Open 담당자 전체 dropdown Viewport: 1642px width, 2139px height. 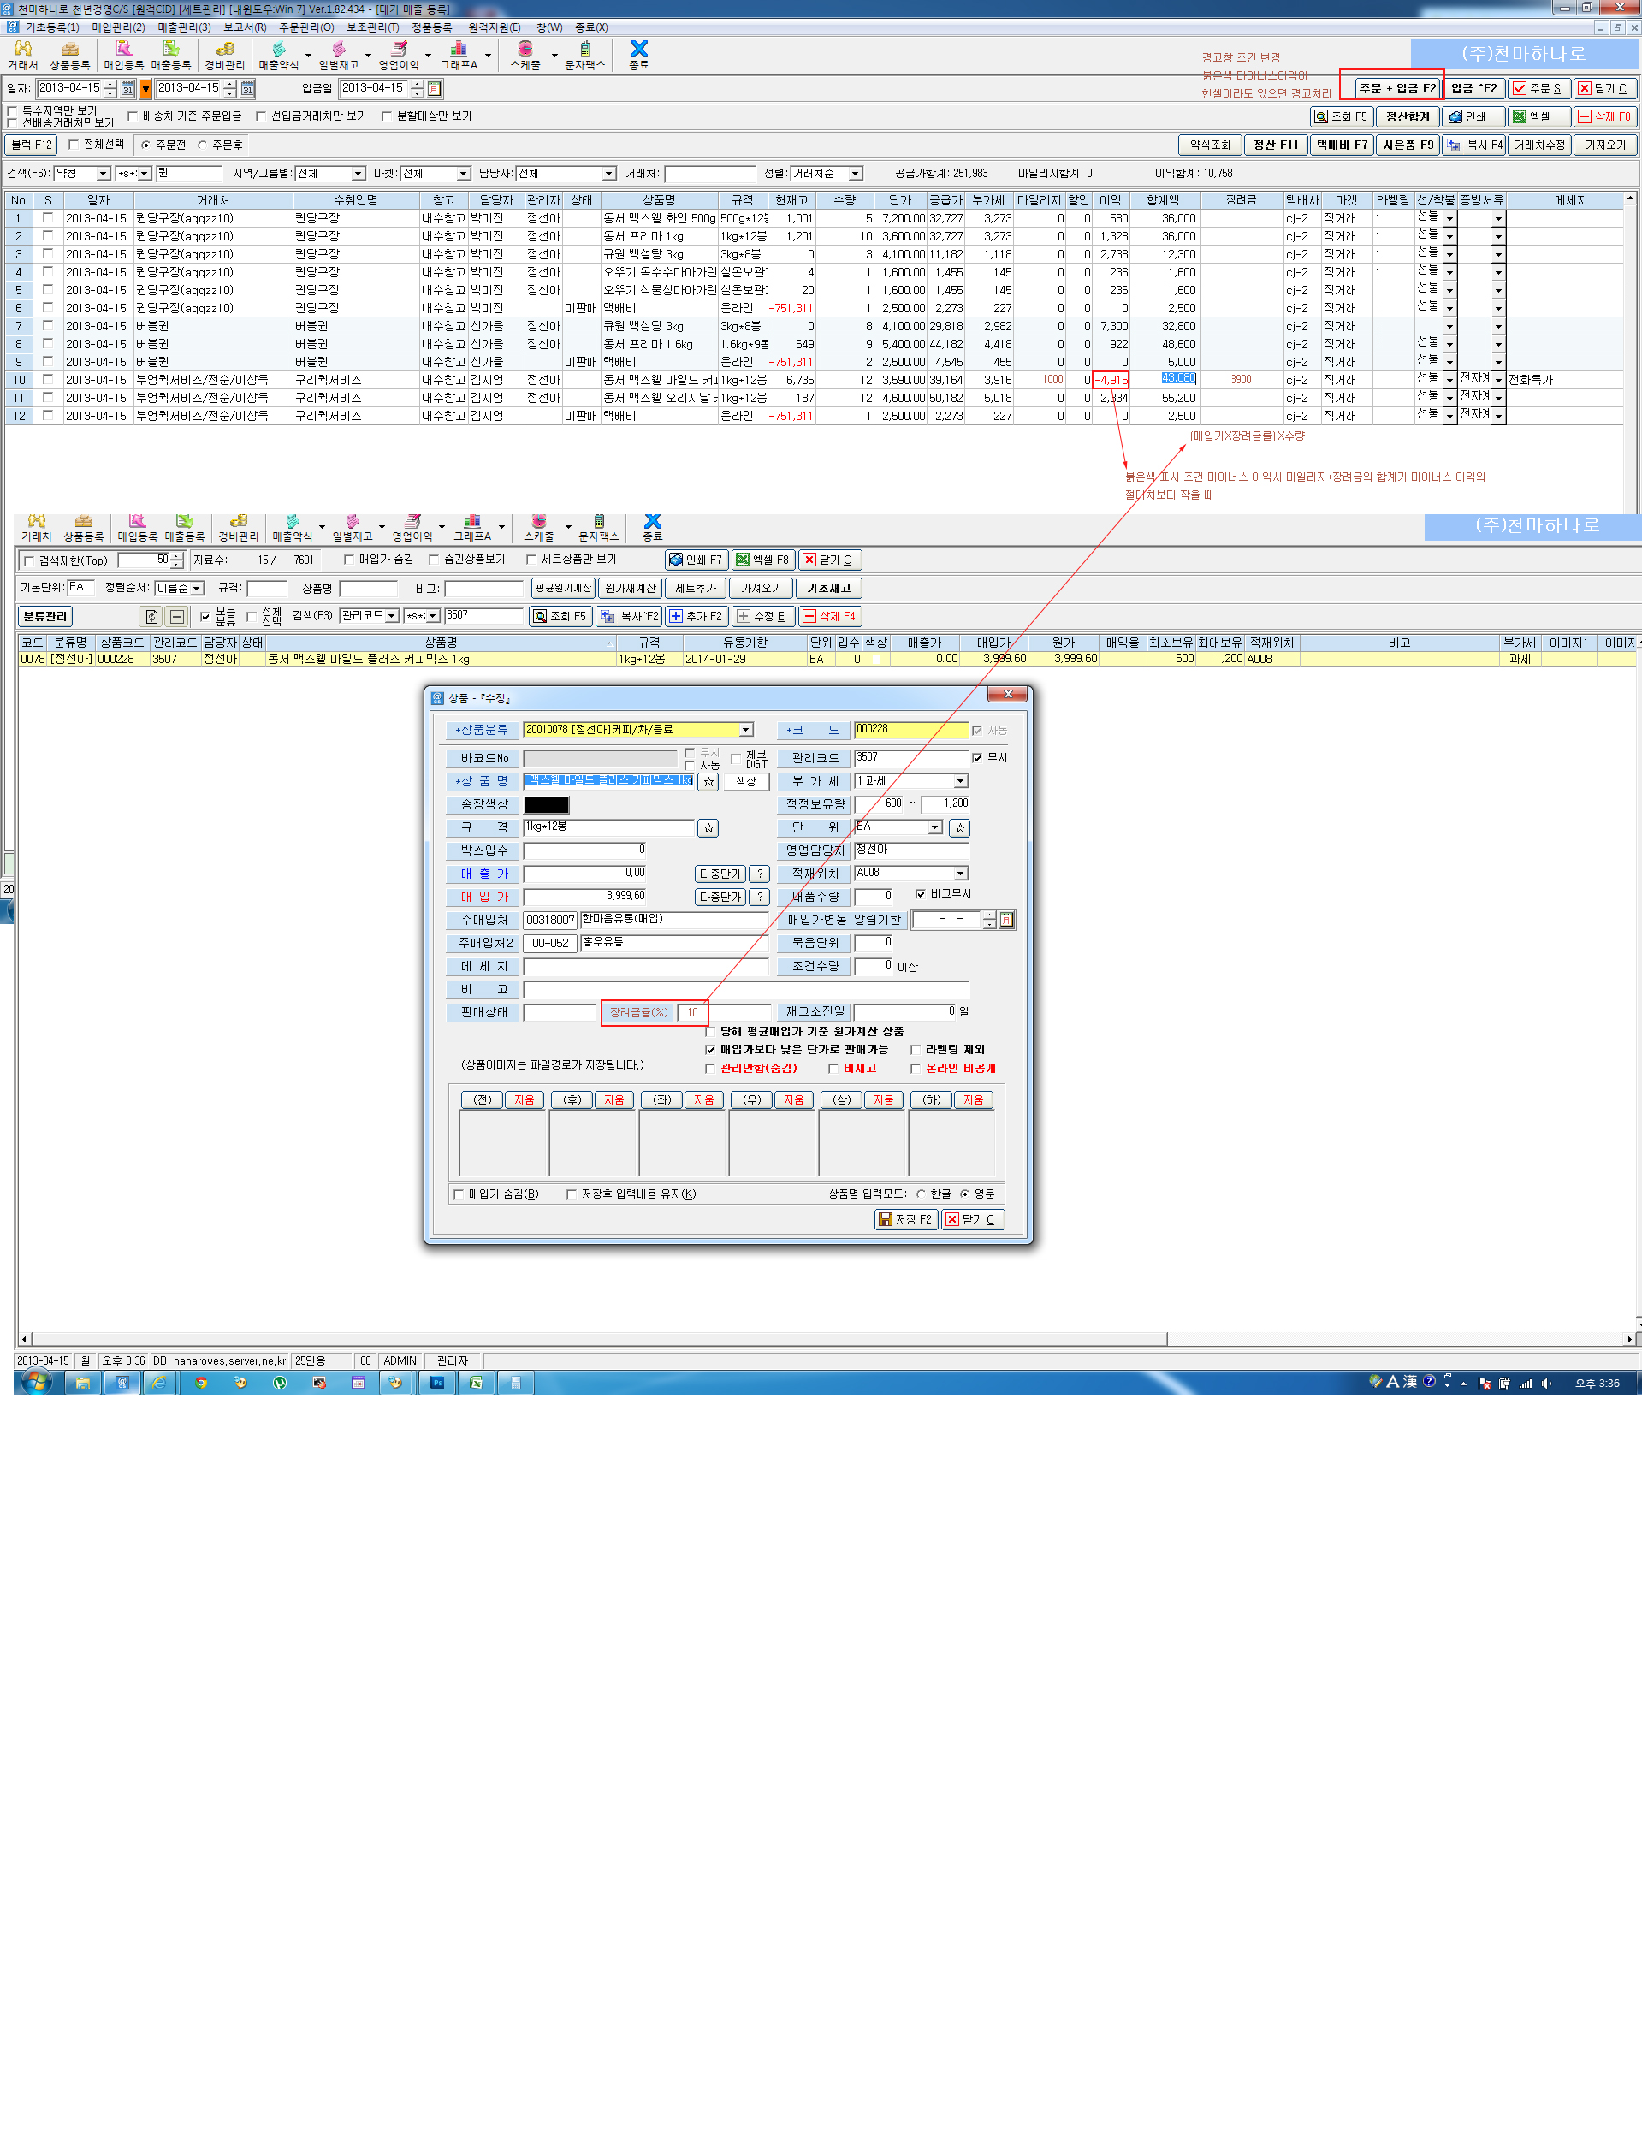point(608,174)
